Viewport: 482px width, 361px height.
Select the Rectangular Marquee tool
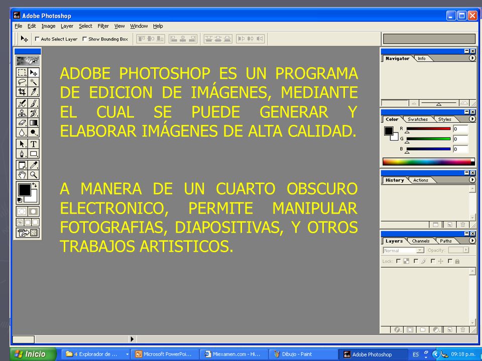tap(22, 72)
